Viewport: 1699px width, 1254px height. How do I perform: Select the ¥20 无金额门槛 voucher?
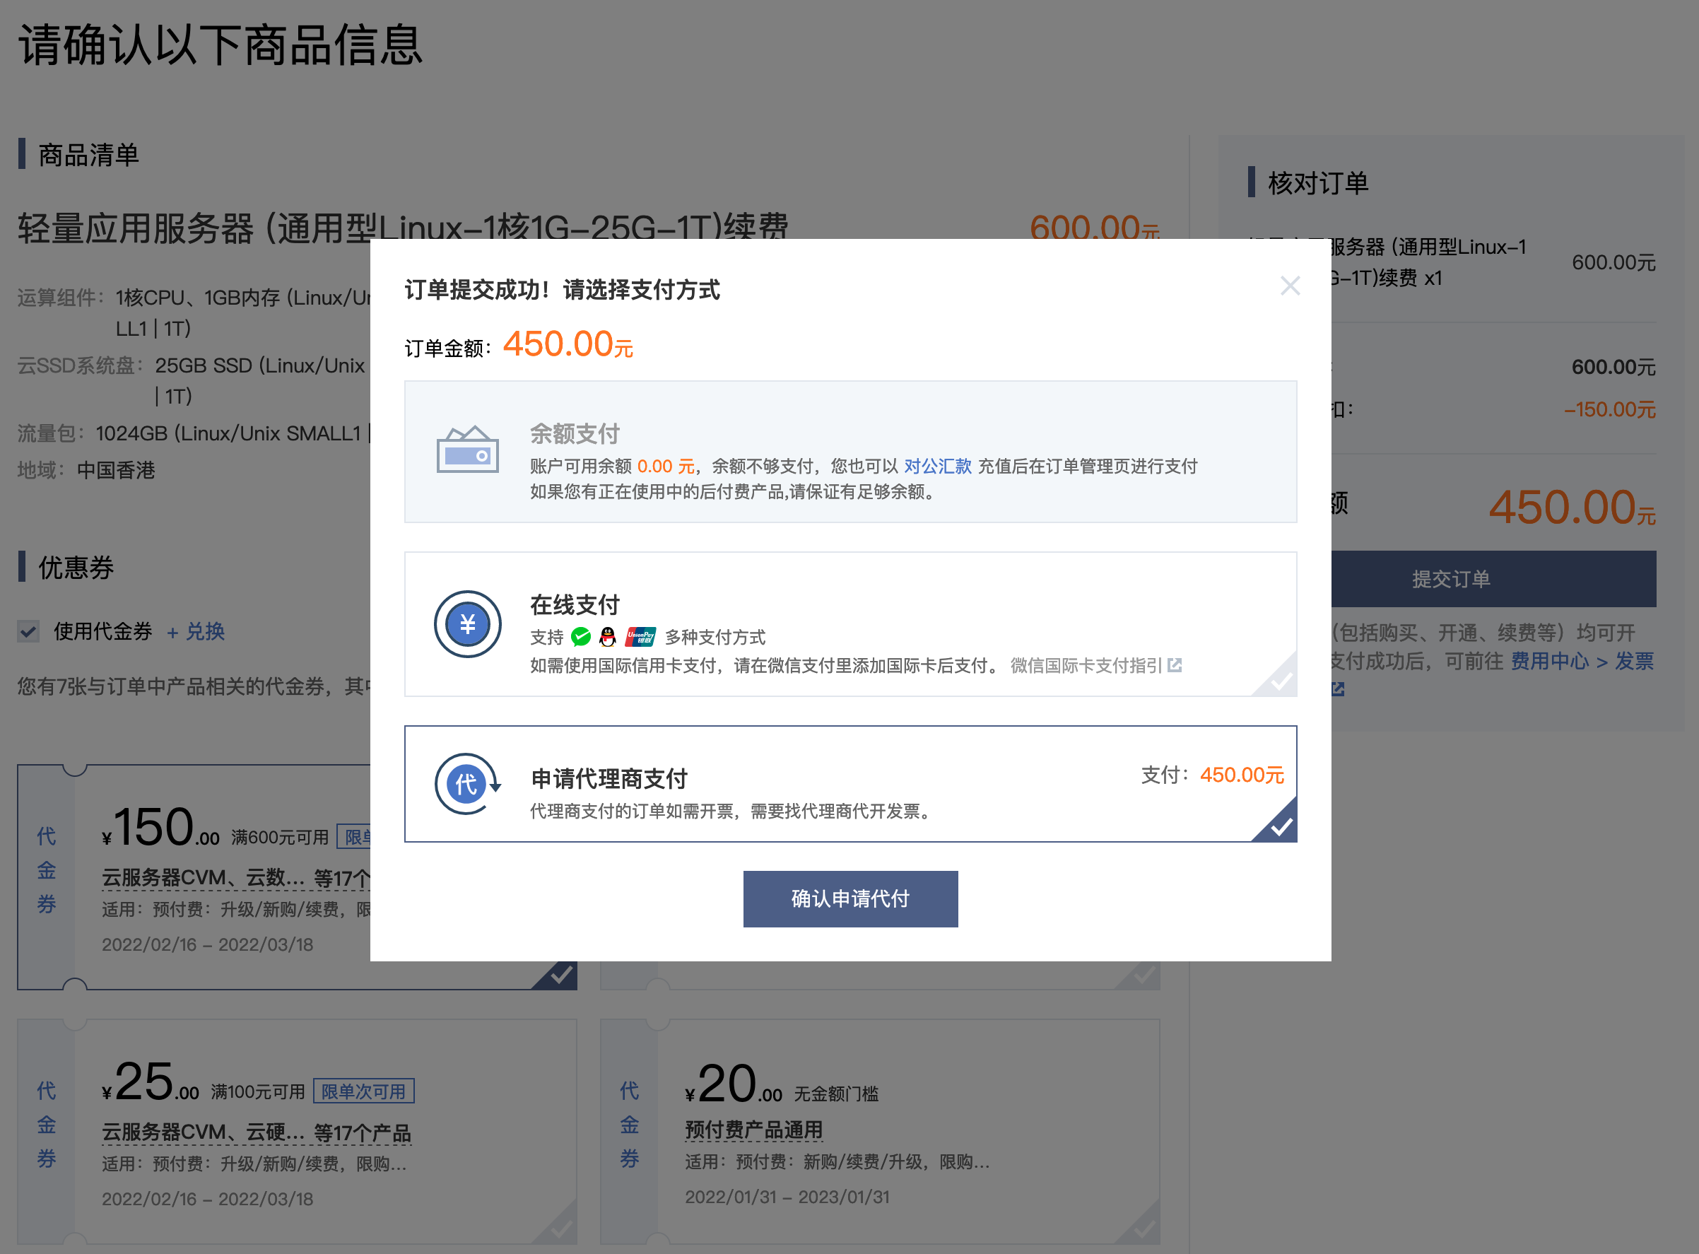click(x=879, y=1131)
